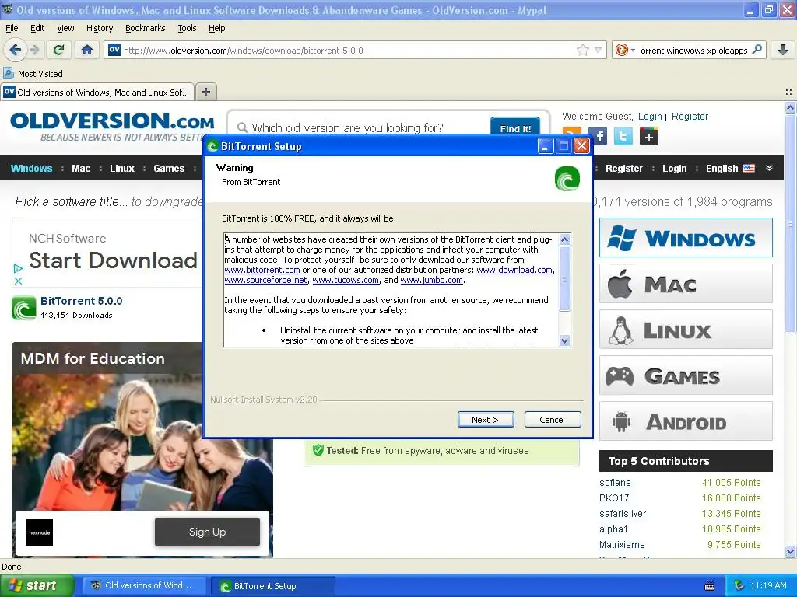Select the Windows platform tile
Screen dimensions: 797x597
coord(686,238)
